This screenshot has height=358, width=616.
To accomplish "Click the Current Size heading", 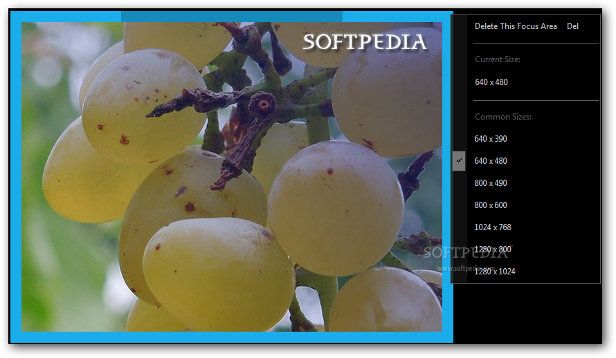I will (498, 59).
